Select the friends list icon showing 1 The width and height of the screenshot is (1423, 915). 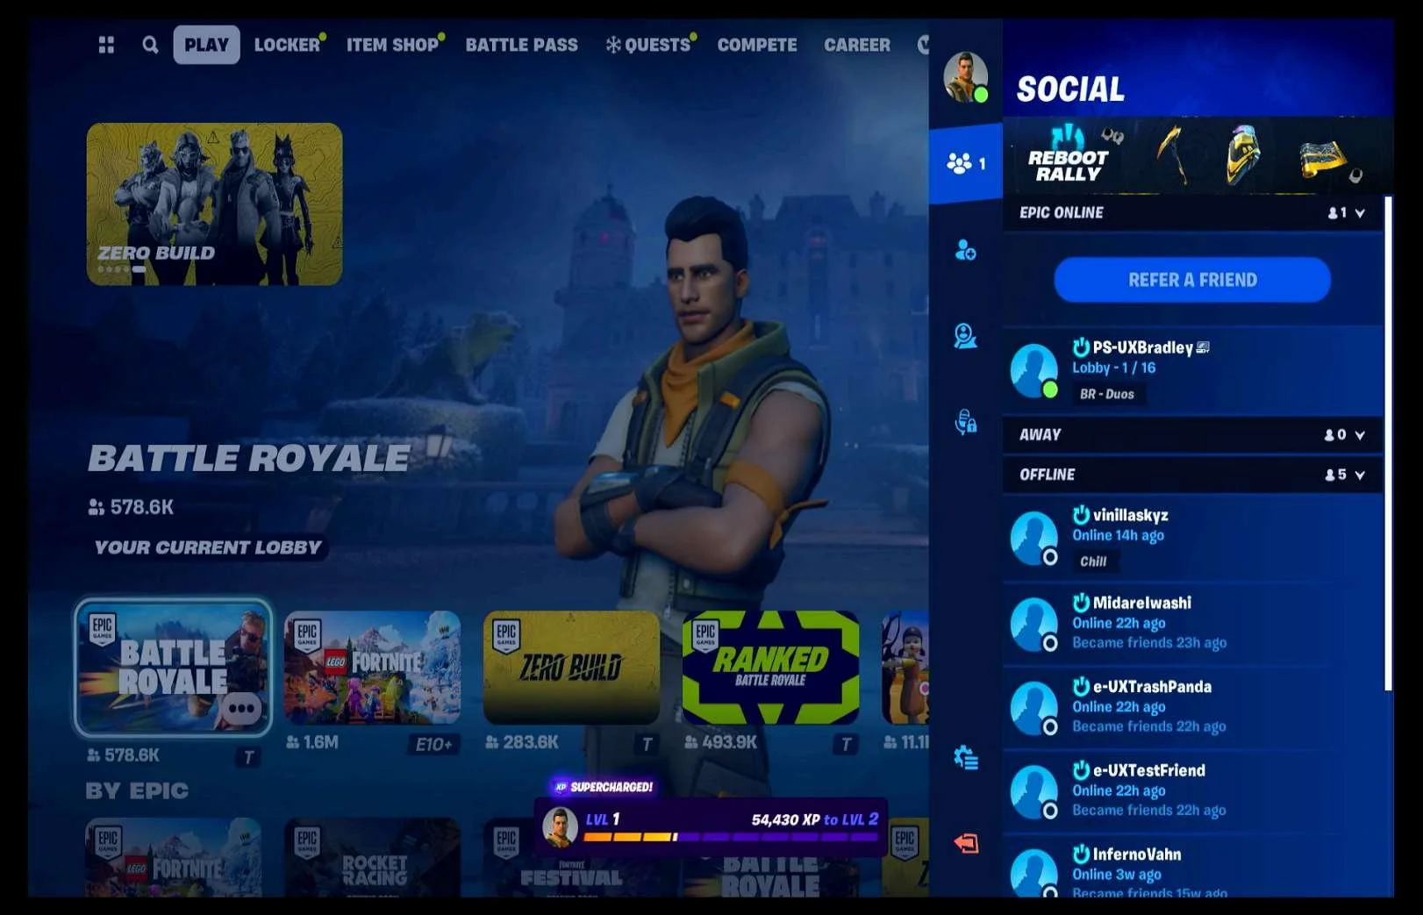pos(965,163)
